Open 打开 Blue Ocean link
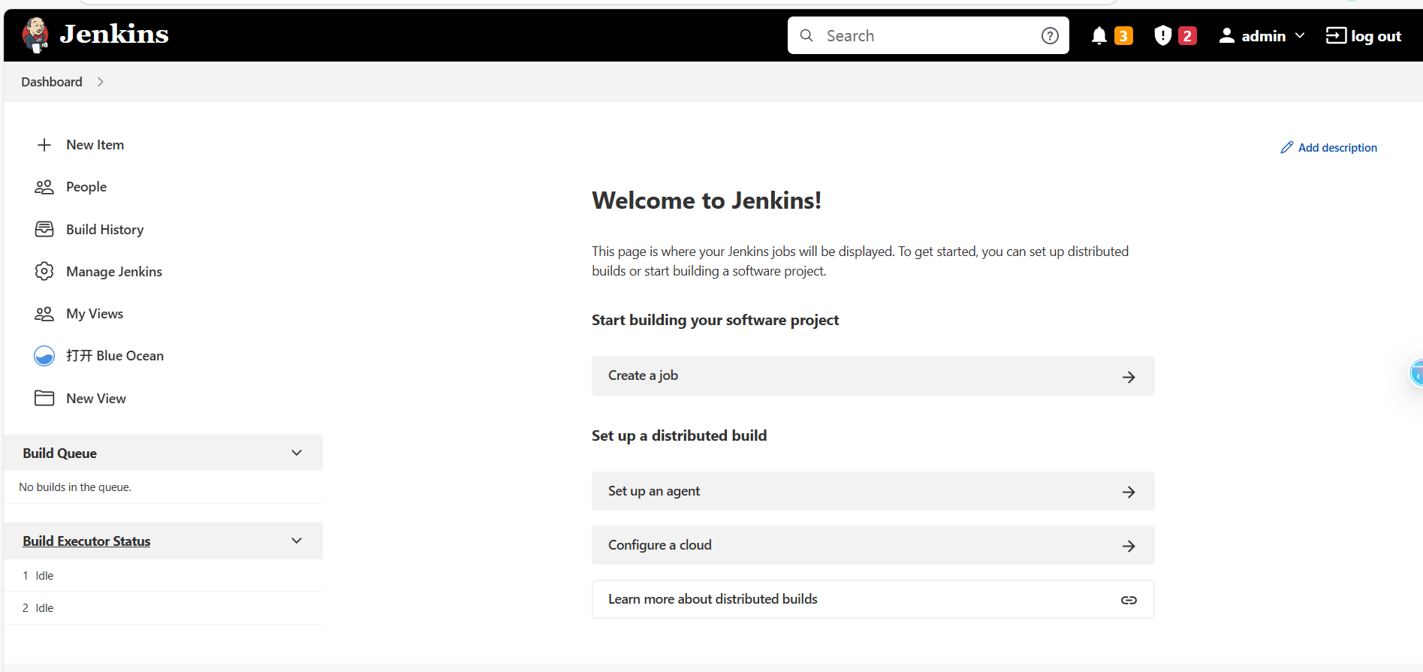Viewport: 1423px width, 672px height. [115, 356]
